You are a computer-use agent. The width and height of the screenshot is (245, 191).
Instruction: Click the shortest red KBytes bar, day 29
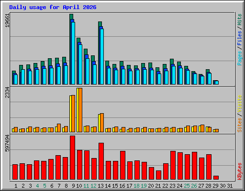coord(216,178)
